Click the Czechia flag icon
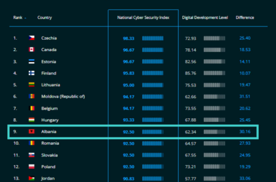Image resolution: width=276 pixels, height=182 pixels. tap(31, 38)
